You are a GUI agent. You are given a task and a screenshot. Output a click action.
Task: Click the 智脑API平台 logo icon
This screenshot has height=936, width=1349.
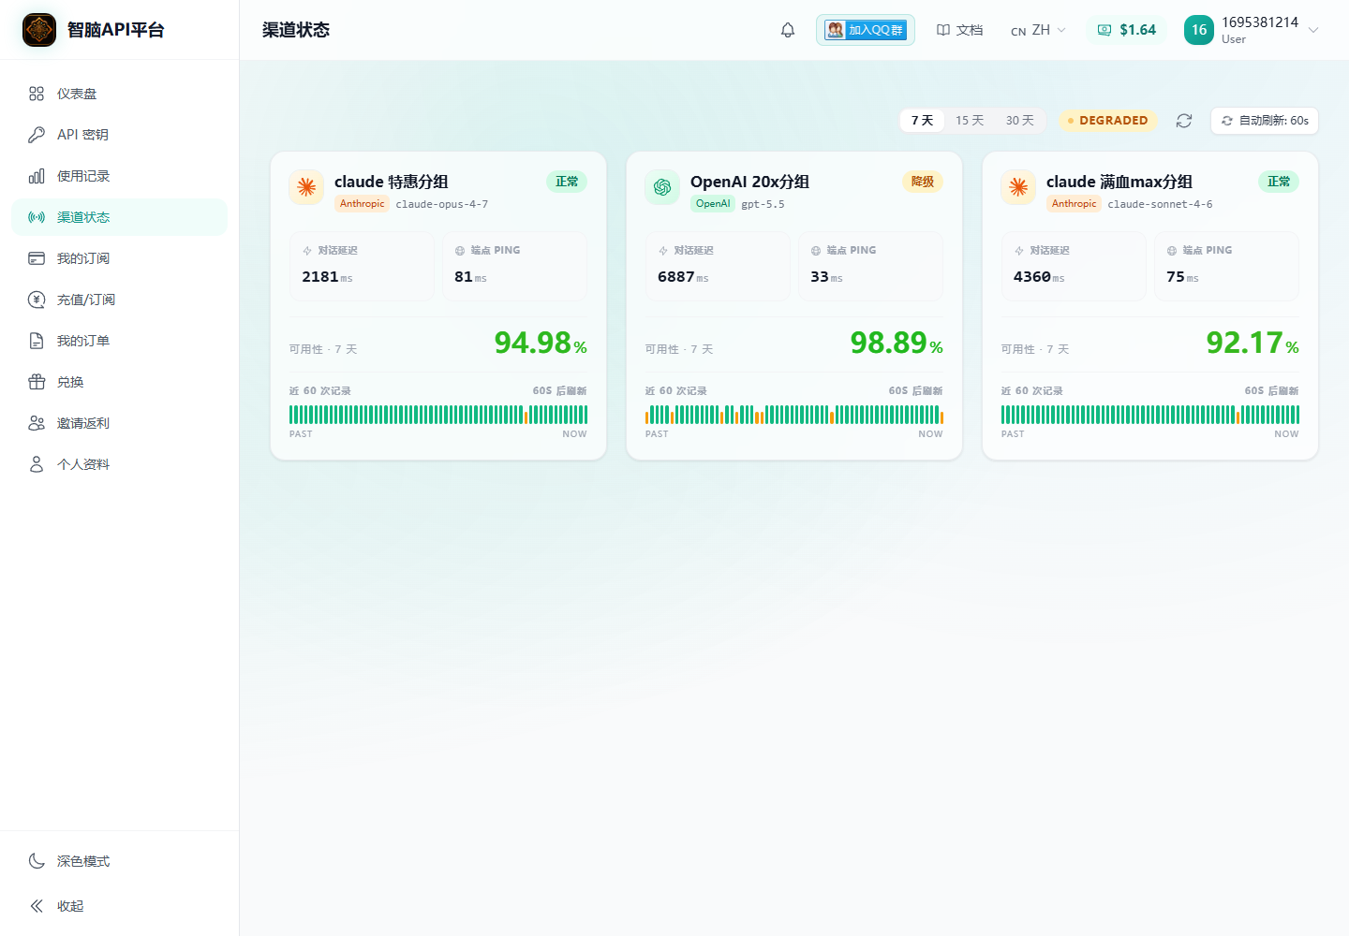click(x=39, y=30)
